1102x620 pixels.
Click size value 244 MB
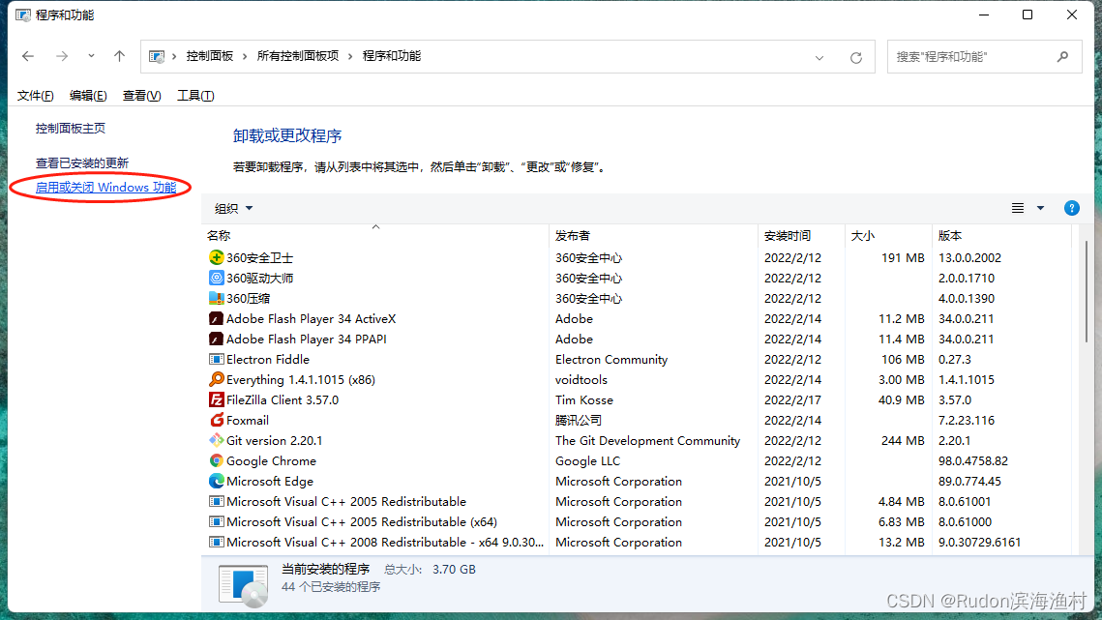click(903, 441)
